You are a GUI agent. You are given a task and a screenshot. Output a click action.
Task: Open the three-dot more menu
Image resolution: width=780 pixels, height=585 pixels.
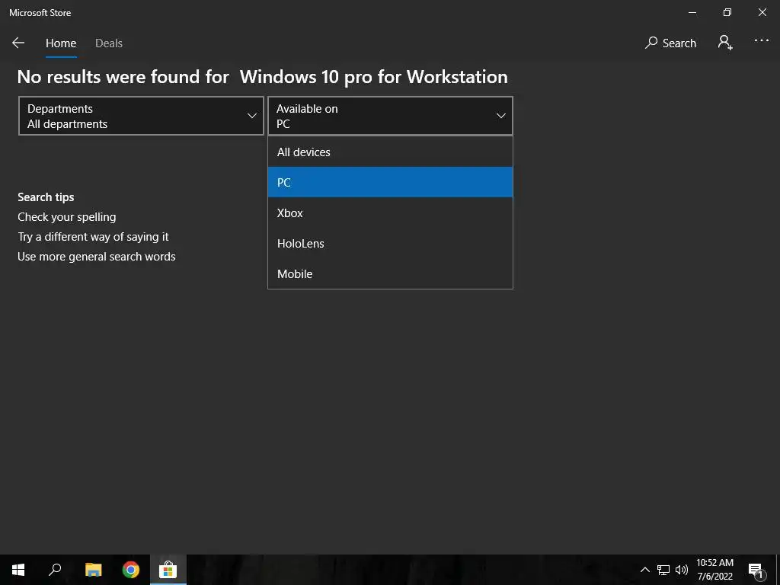point(761,41)
